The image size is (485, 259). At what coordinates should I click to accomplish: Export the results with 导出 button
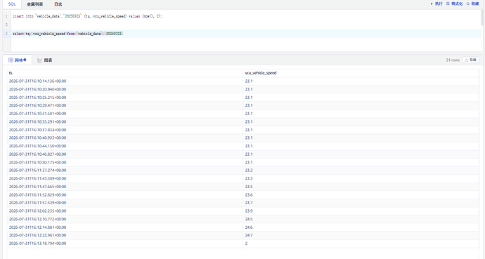pyautogui.click(x=470, y=60)
